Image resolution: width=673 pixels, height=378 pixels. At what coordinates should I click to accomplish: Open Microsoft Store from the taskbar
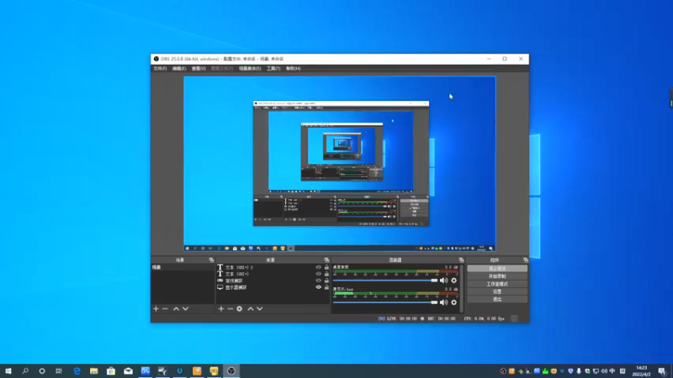tap(111, 370)
